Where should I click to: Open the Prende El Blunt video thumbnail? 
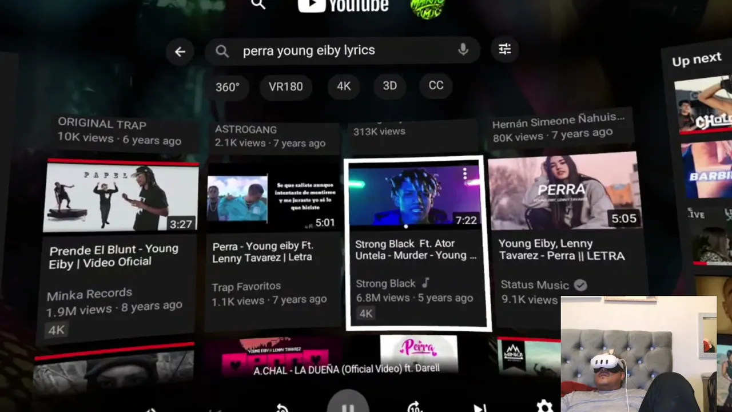click(x=120, y=196)
